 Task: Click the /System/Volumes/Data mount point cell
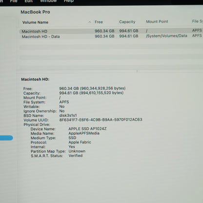click(166, 36)
